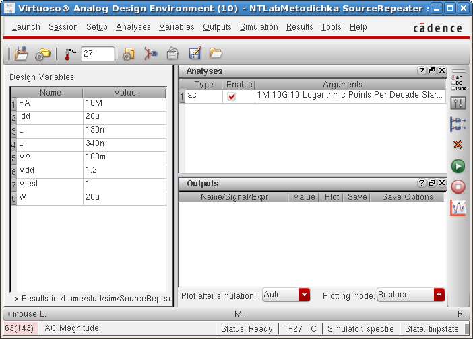Click the ac analysis type cell
473x339 pixels.
pos(203,96)
